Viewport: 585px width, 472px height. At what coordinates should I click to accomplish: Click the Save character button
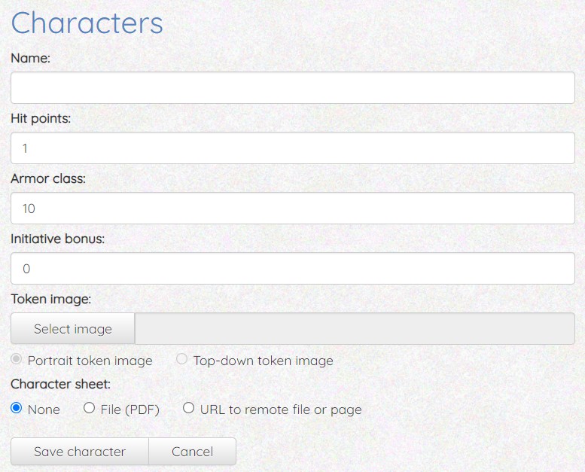pyautogui.click(x=80, y=452)
